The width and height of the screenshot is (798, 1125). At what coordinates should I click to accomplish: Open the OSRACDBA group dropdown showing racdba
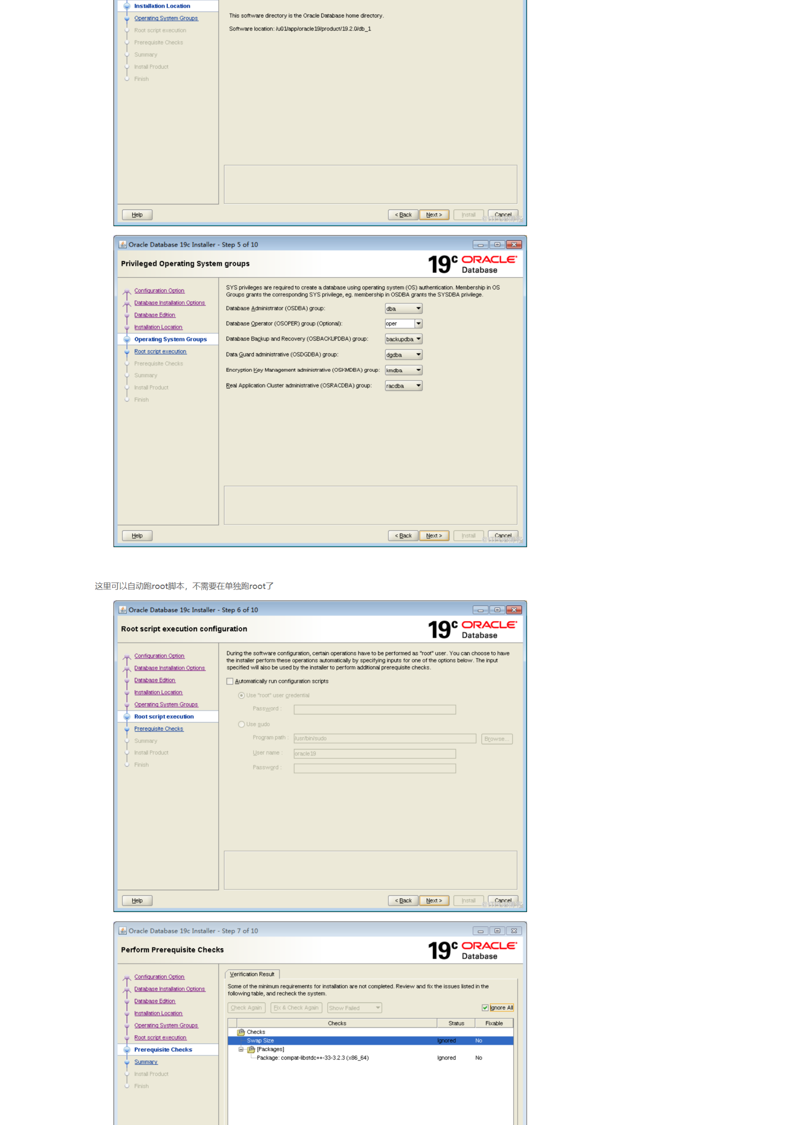(403, 386)
